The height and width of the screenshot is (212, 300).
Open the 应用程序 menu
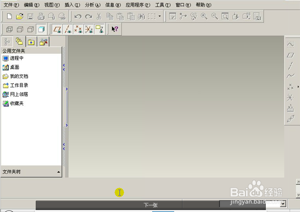[138, 5]
